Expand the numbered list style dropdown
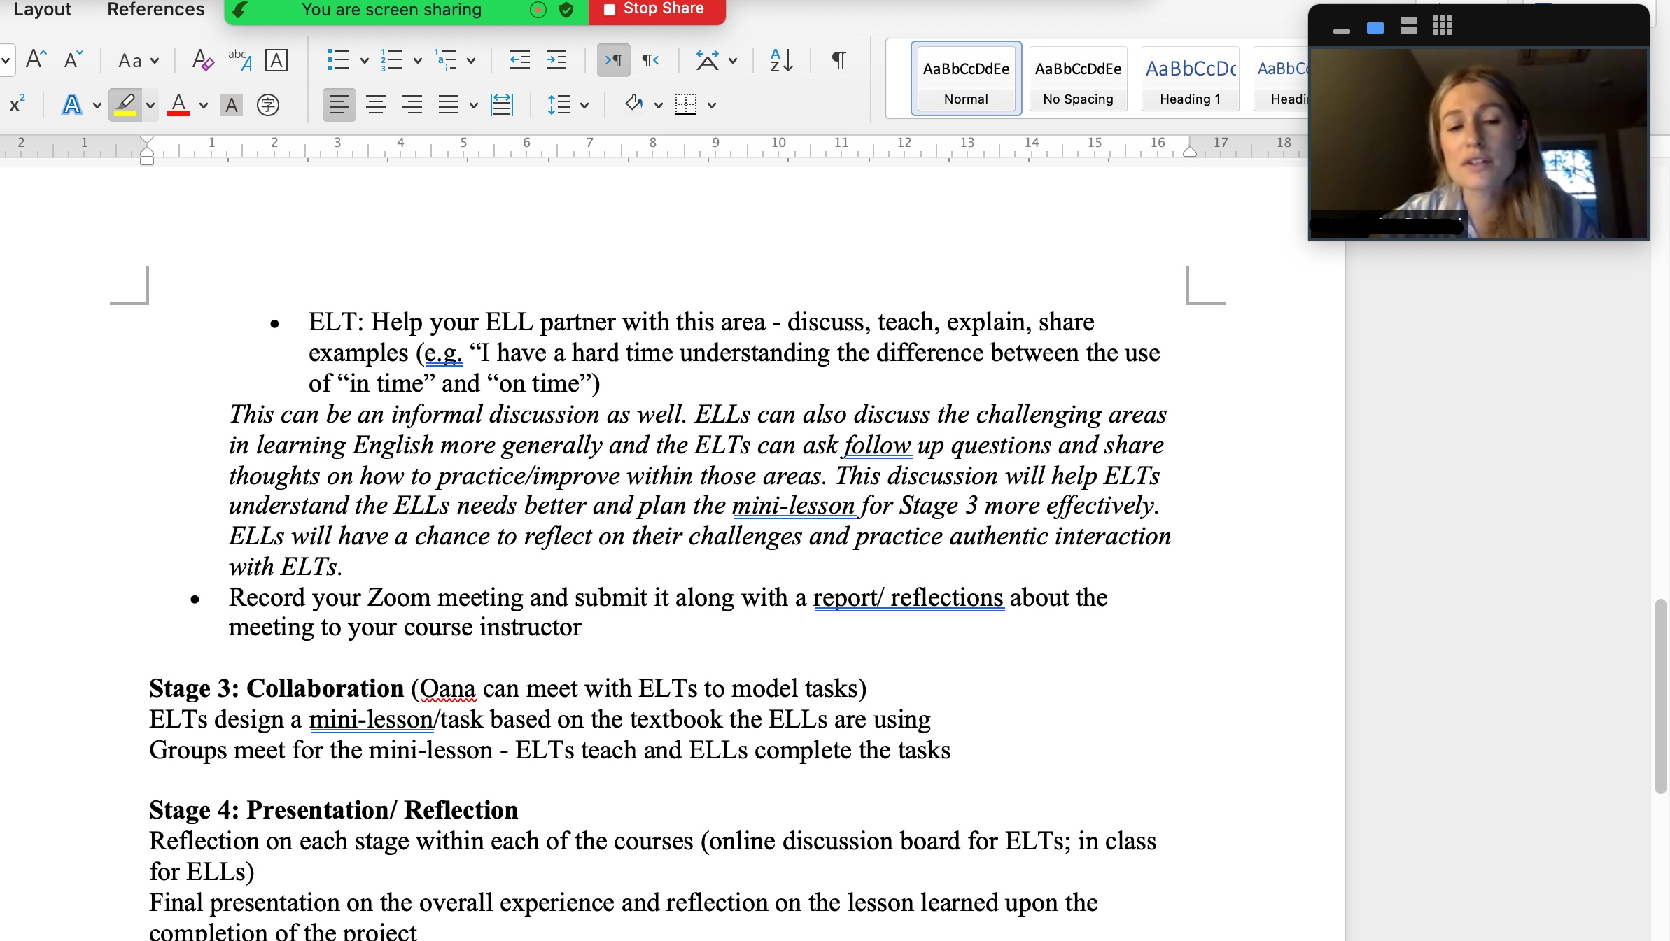 418,61
